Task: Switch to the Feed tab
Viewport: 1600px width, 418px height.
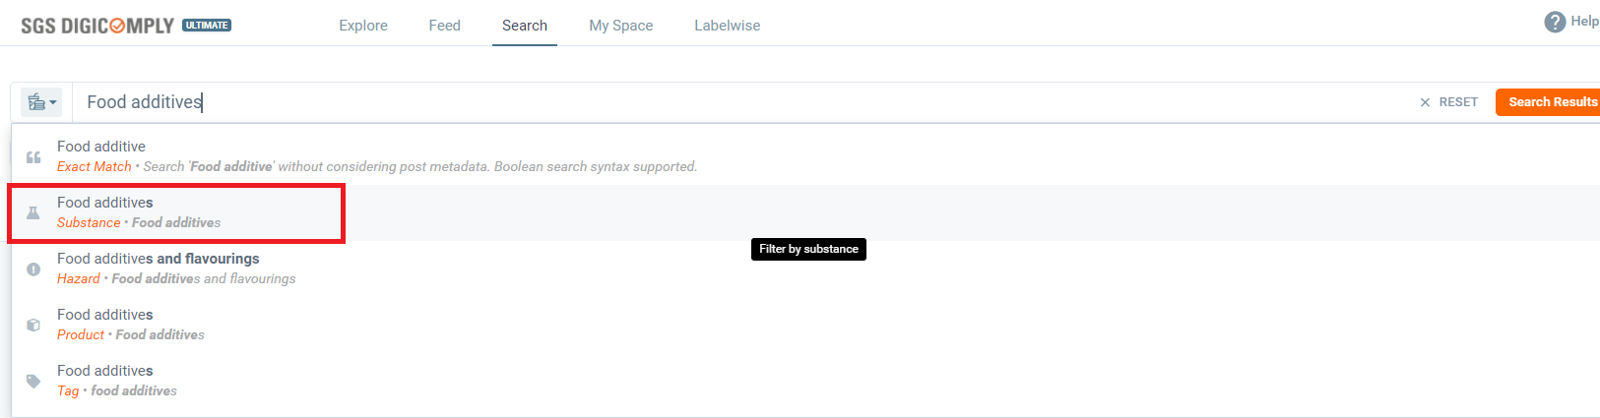Action: click(x=444, y=26)
